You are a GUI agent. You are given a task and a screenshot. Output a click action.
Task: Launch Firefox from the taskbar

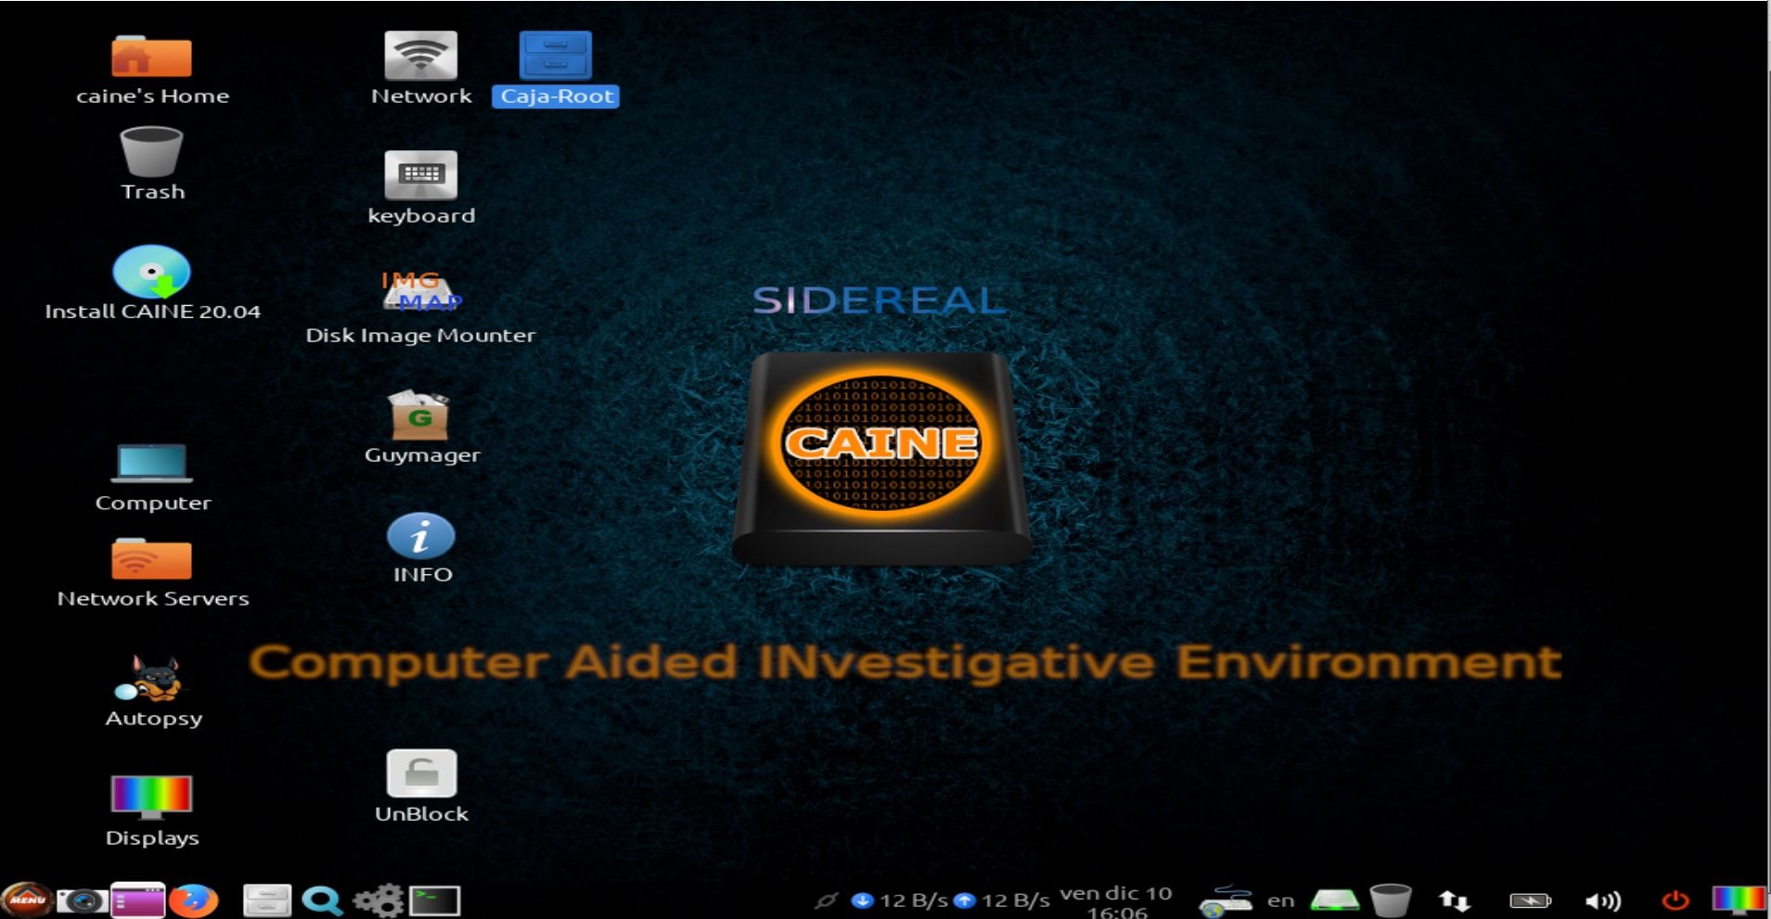click(195, 899)
